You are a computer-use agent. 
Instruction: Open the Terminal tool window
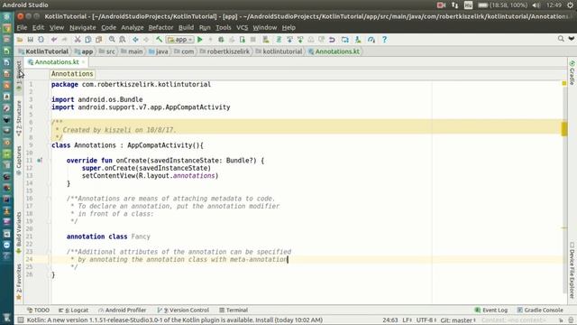[234, 311]
